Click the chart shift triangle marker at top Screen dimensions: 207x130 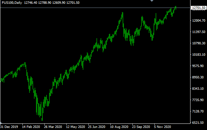coord(152,1)
